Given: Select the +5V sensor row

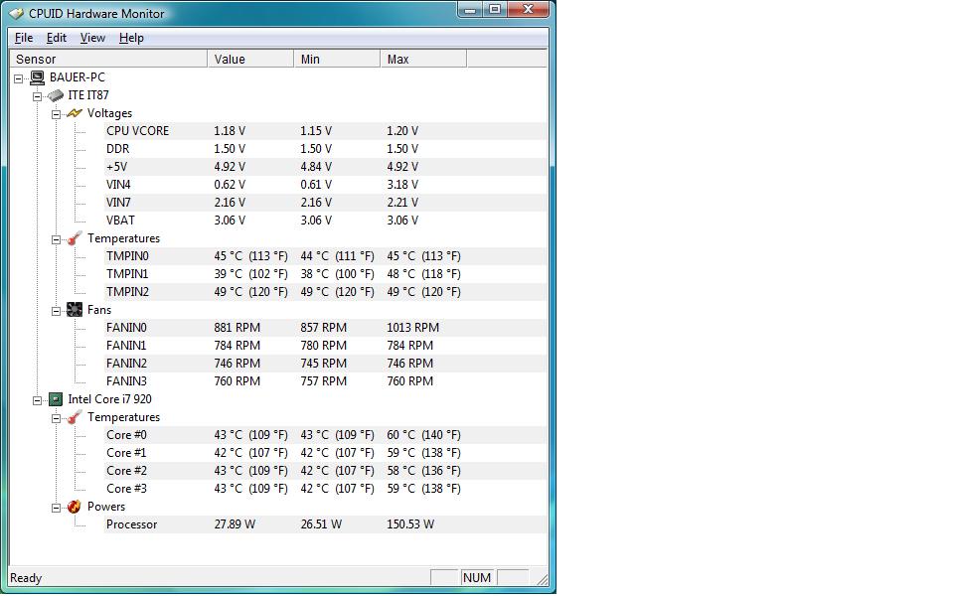Looking at the screenshot, I should [x=326, y=167].
